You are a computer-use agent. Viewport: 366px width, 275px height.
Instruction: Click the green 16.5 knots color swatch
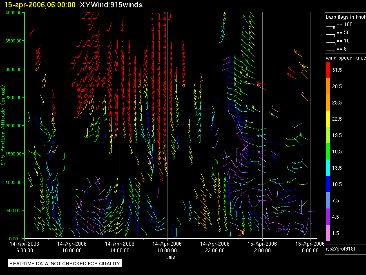[x=328, y=151]
